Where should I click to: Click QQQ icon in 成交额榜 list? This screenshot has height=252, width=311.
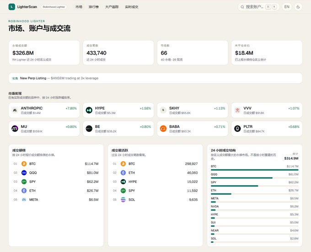(x=24, y=173)
